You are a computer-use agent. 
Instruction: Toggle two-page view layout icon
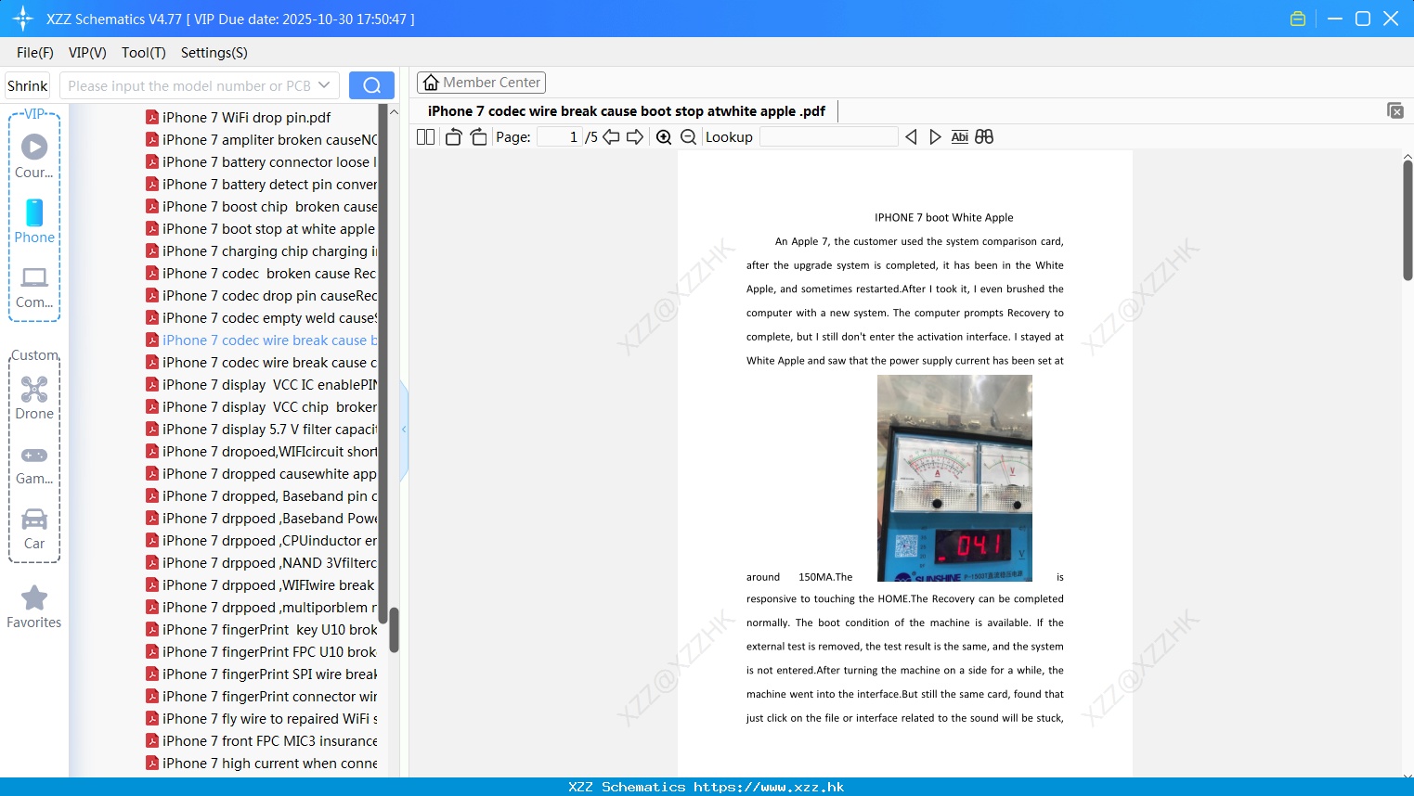[425, 136]
